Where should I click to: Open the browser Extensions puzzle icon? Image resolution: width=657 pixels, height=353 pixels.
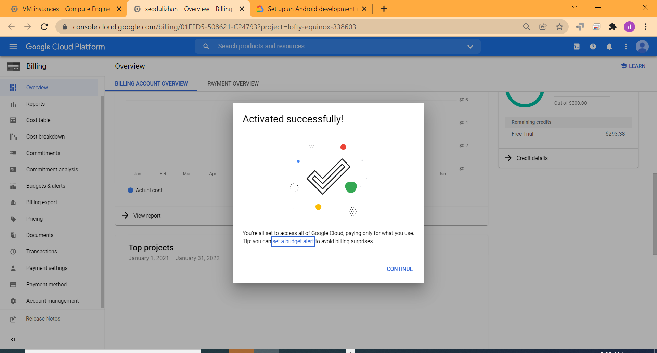coord(613,27)
